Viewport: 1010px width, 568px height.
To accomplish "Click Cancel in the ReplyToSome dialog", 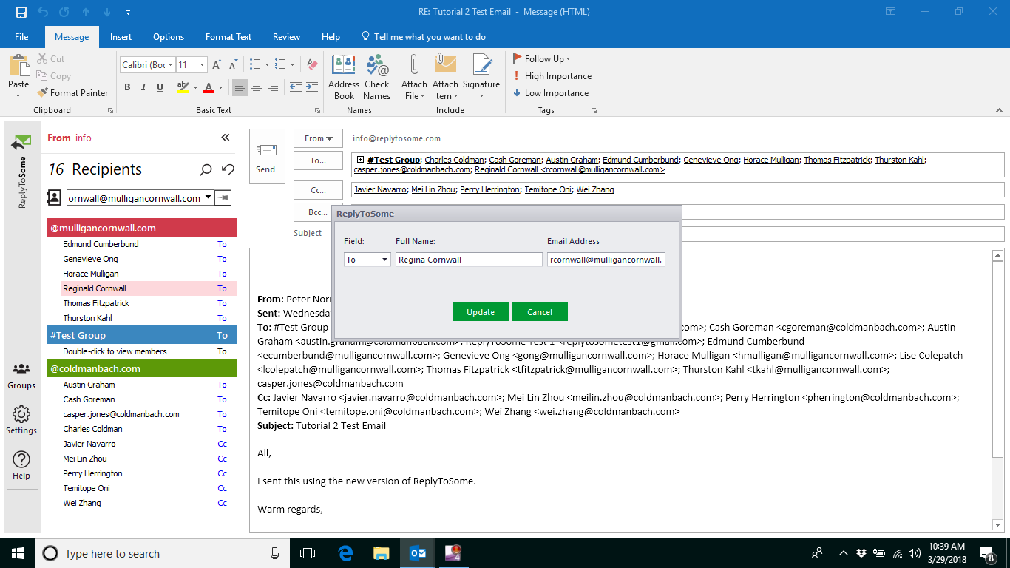I will [x=540, y=312].
